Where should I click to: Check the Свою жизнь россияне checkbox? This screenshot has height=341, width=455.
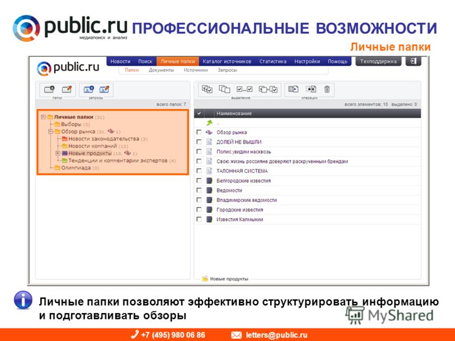coord(198,161)
